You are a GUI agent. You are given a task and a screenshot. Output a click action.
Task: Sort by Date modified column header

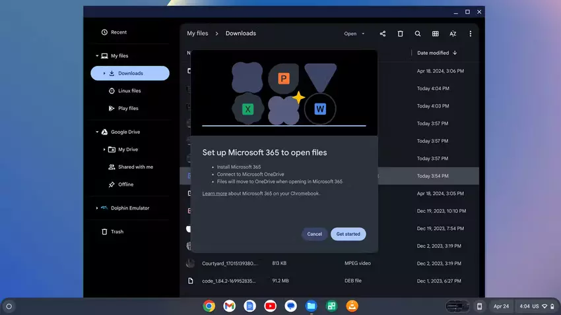(x=433, y=53)
